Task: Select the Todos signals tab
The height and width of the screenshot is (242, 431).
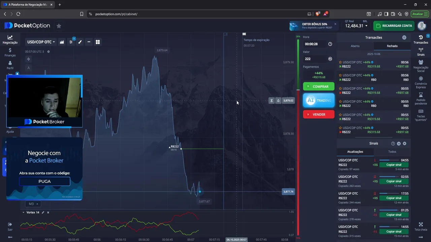Action: pyautogui.click(x=392, y=152)
